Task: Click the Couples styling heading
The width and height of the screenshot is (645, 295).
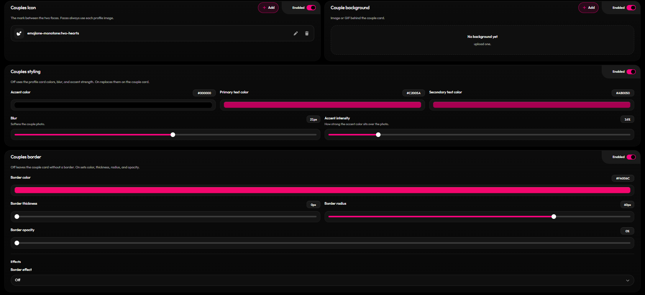Action: [x=26, y=72]
